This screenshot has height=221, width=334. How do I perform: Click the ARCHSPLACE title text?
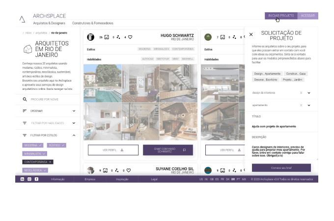point(49,16)
